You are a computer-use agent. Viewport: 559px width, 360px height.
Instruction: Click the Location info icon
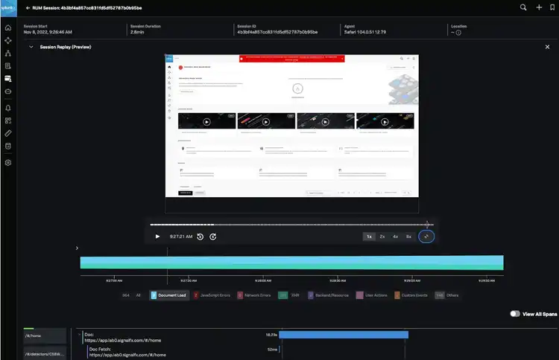tap(458, 33)
